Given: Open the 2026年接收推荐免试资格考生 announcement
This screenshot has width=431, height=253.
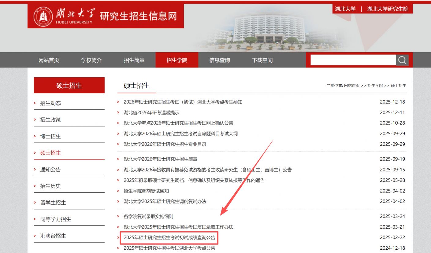Looking at the screenshot, I should pos(208,170).
